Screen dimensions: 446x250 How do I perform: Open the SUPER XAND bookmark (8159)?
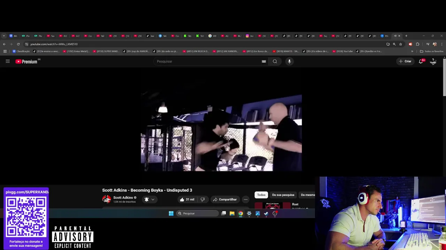coord(106,51)
